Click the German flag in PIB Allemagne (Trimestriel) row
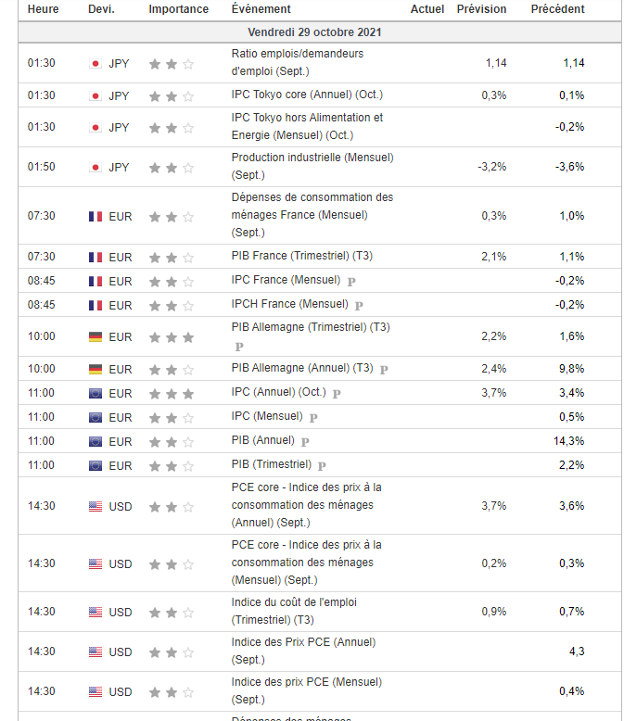 [x=95, y=337]
